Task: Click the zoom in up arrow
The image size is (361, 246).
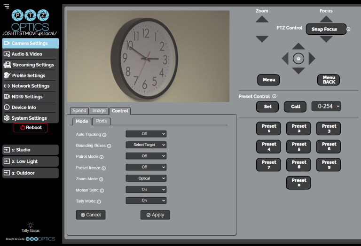Action: pos(262,20)
